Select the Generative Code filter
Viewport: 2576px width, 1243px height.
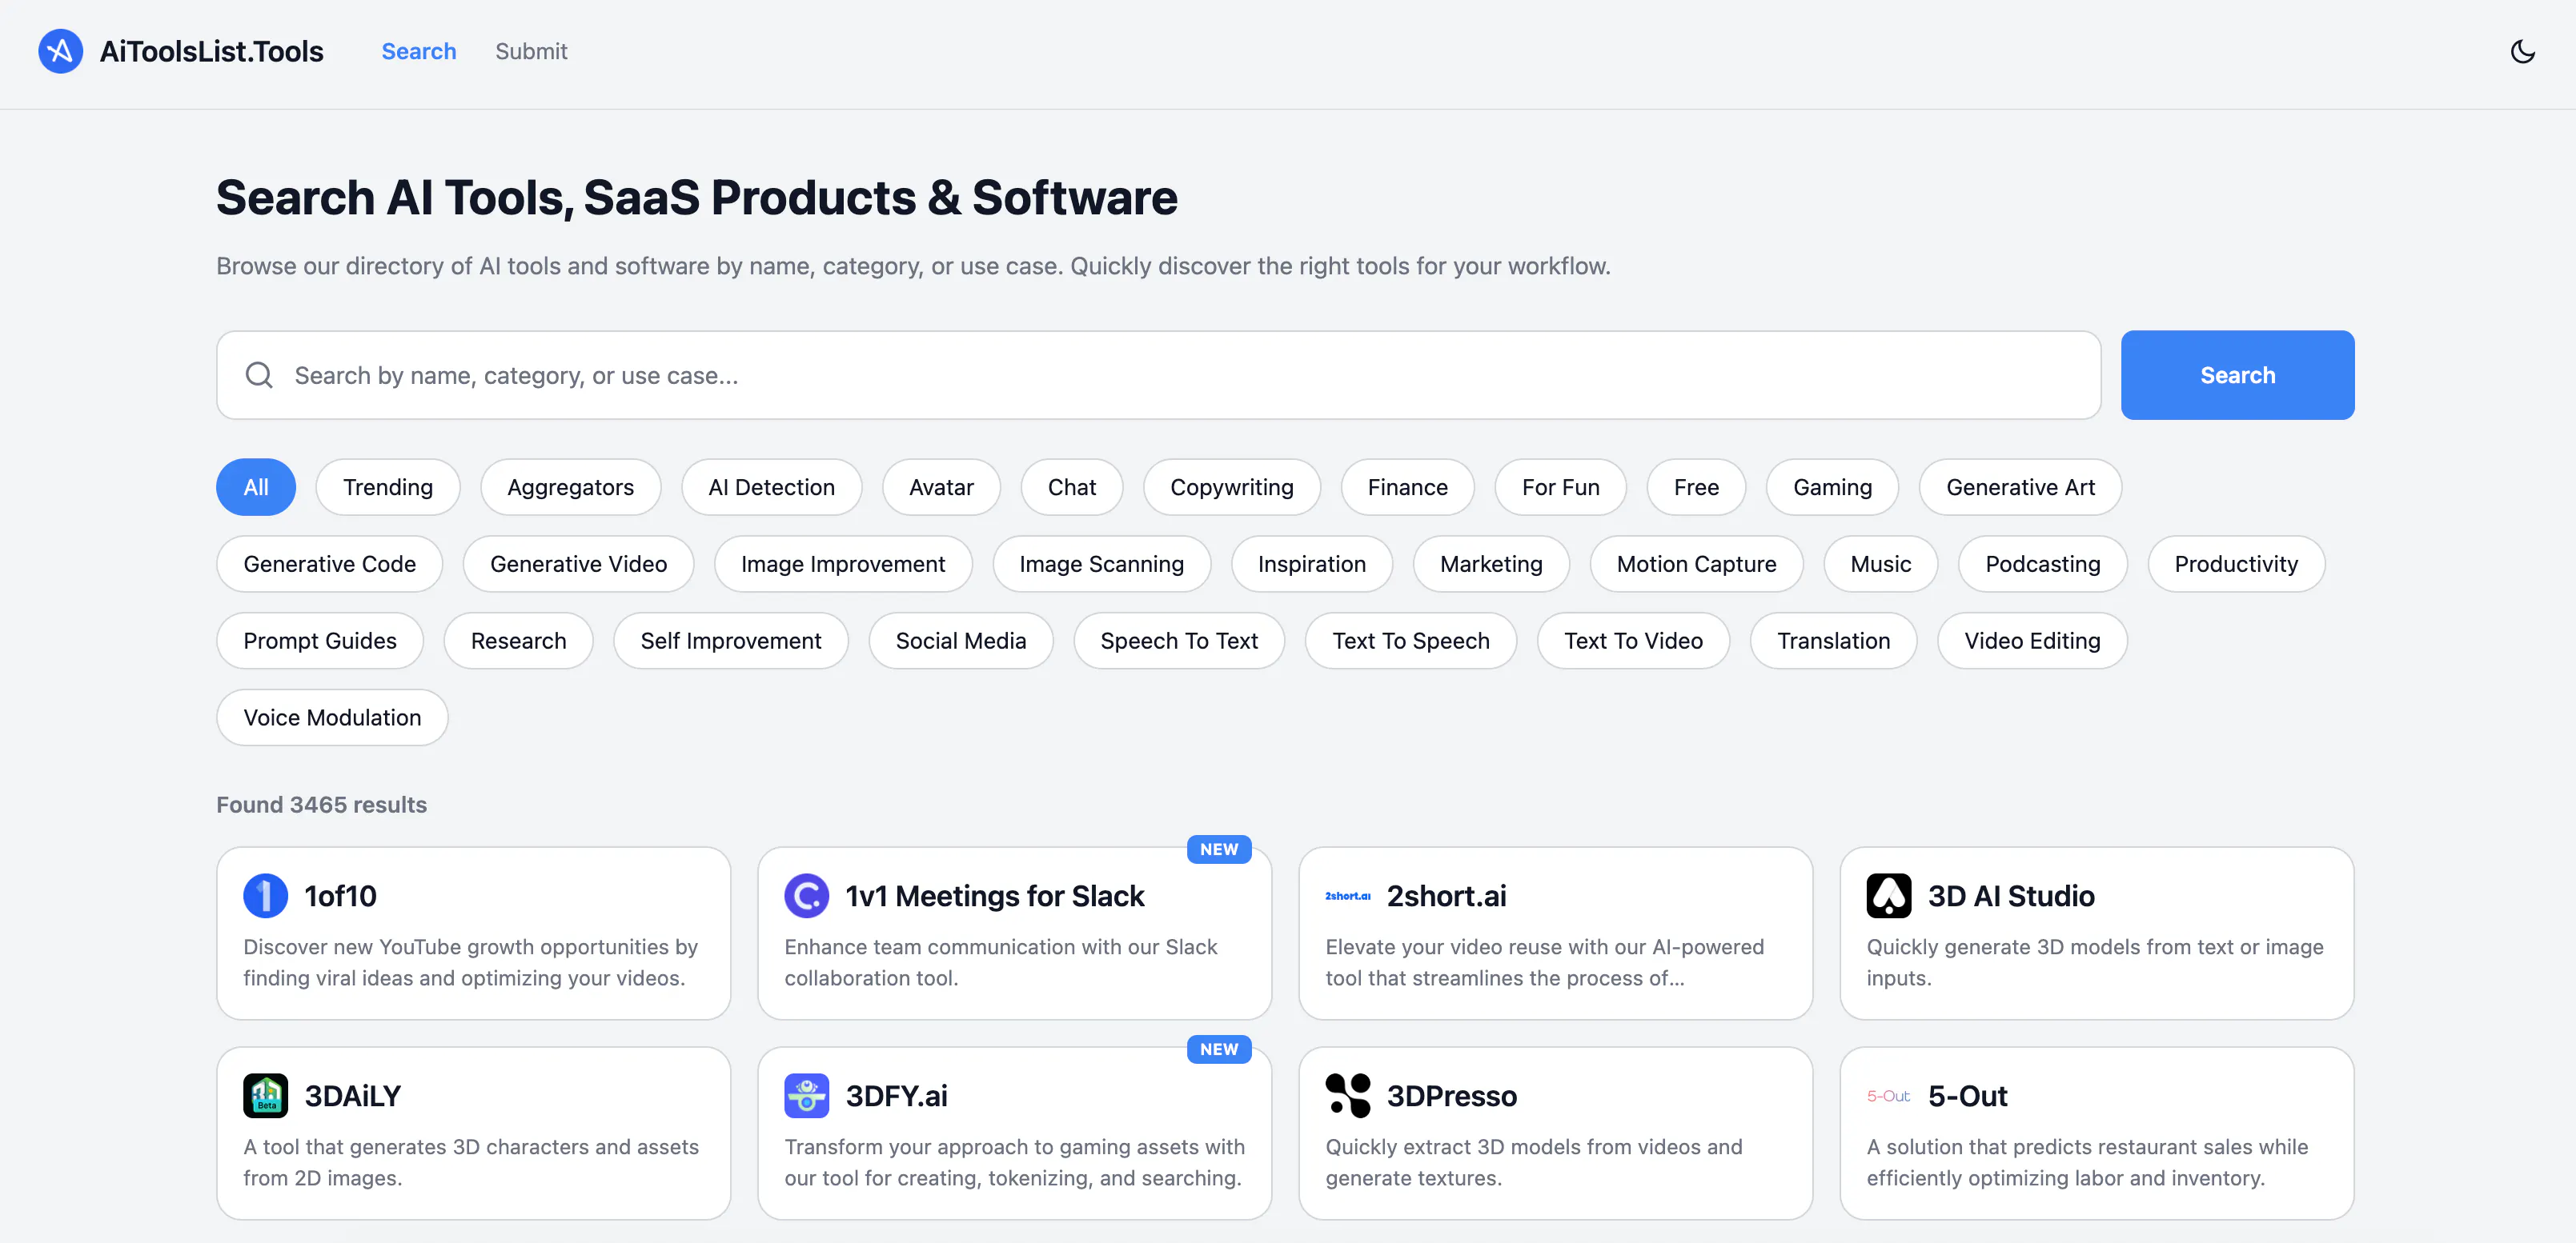point(329,564)
